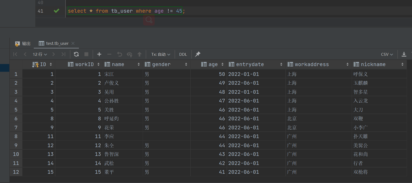Delete row using the minus icon
The width and height of the screenshot is (412, 183).
(x=109, y=54)
